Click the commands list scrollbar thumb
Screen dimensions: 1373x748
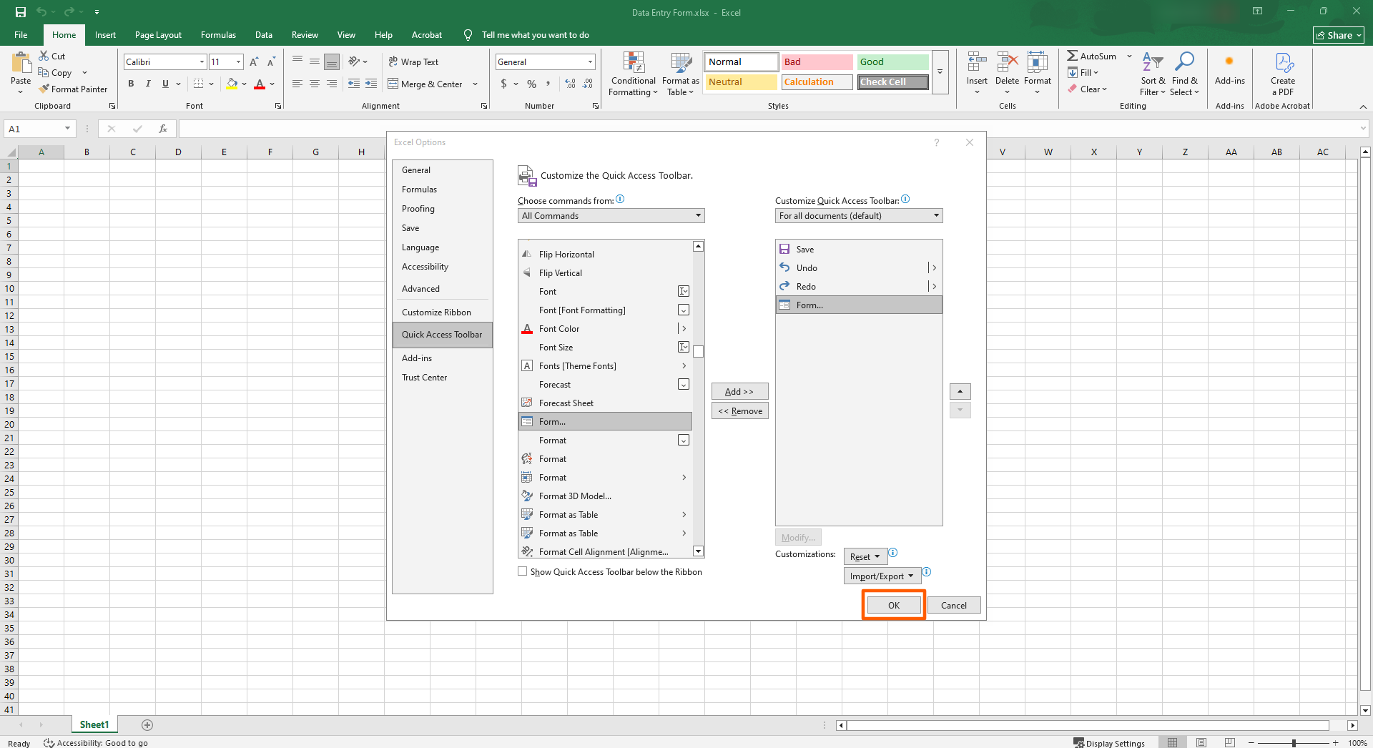point(698,351)
